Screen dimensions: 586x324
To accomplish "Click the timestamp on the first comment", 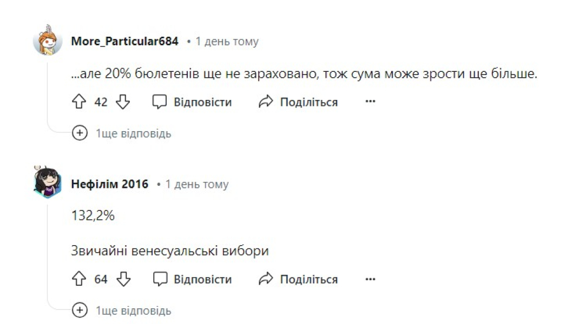I will point(227,40).
